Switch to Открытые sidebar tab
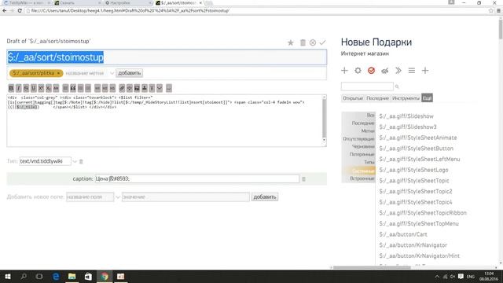This screenshot has height=283, width=503. click(x=353, y=98)
